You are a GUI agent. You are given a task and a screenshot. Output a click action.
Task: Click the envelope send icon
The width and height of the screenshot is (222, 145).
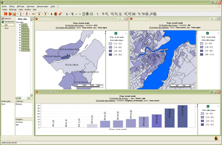click(x=91, y=14)
